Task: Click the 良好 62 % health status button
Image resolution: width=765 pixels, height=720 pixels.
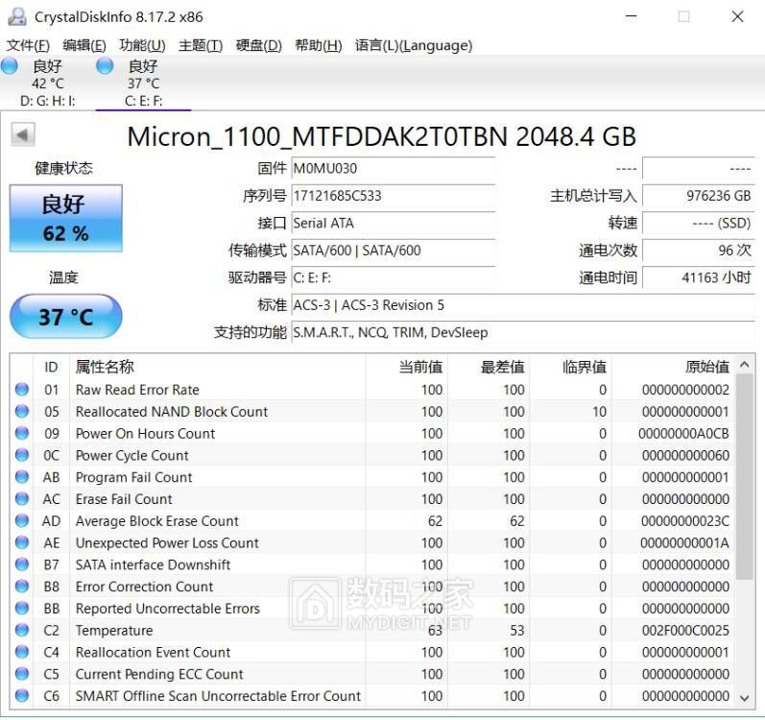Action: click(66, 218)
